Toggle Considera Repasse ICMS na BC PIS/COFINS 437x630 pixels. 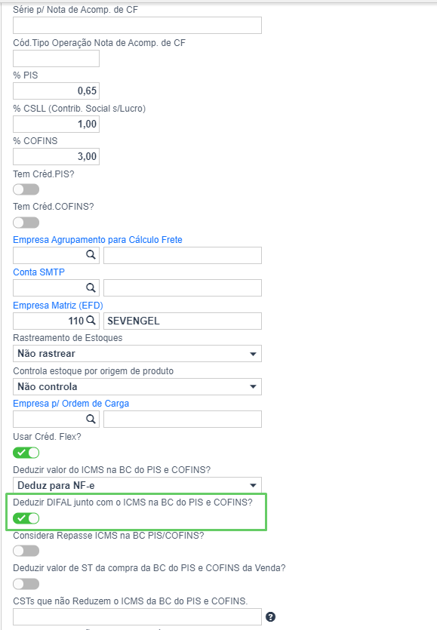pyautogui.click(x=26, y=551)
